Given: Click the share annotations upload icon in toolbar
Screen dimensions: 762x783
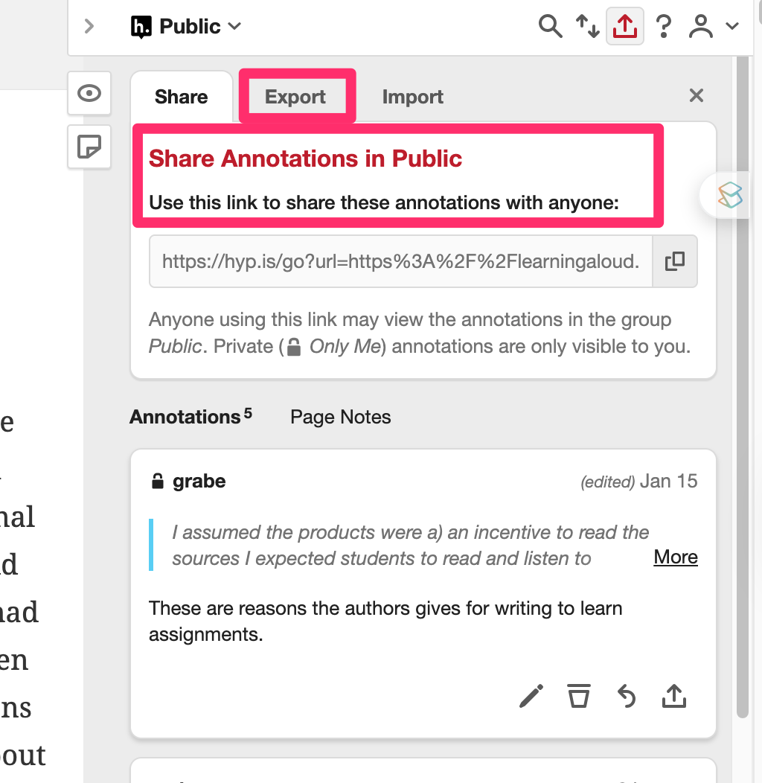Looking at the screenshot, I should 625,27.
